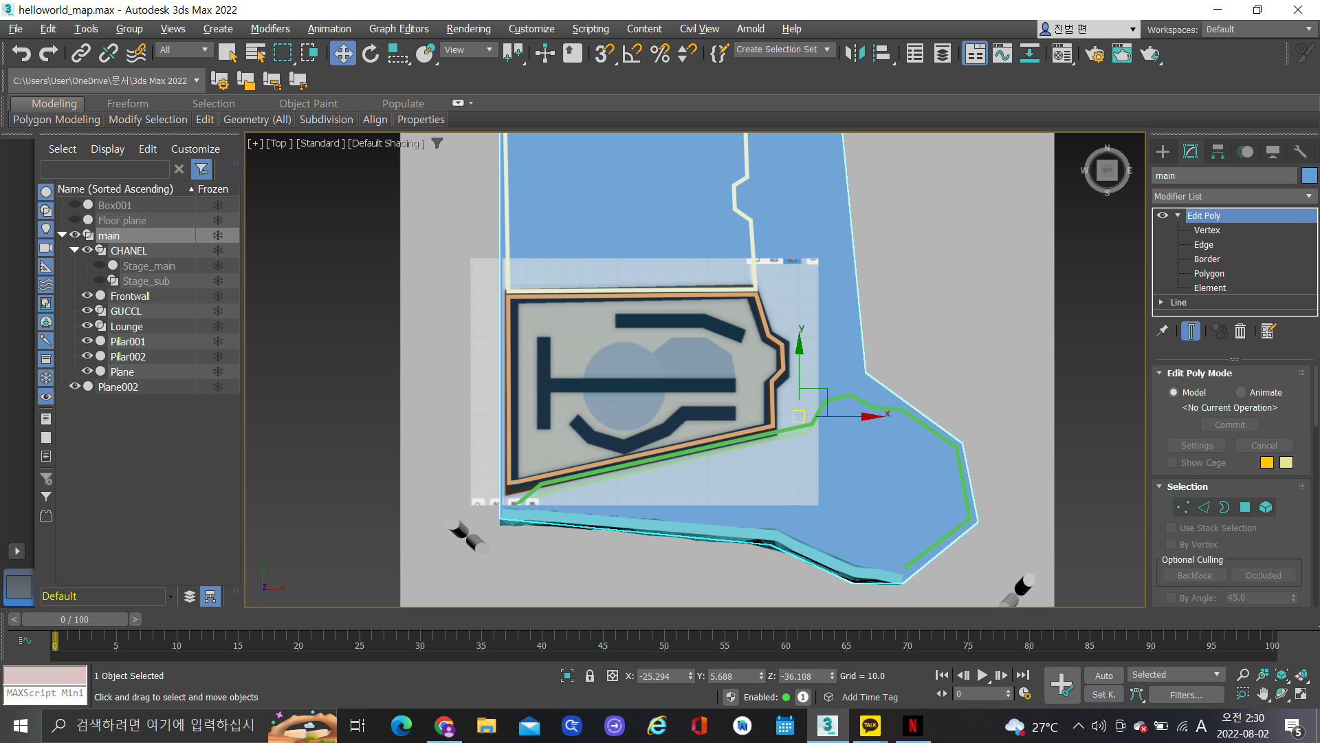
Task: Click Remove modifier trash icon
Action: coord(1240,332)
